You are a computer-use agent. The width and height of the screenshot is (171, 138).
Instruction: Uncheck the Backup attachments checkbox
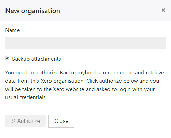point(7,58)
